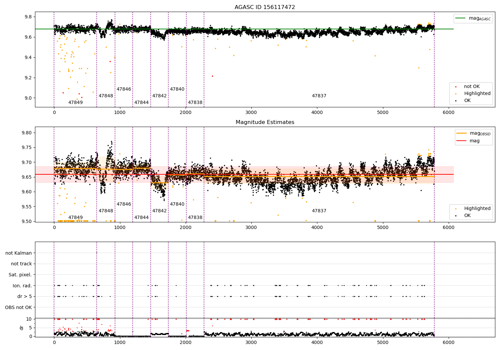Click obsid label 47848 in Magnitude Estimates plot
This screenshot has width=500, height=350.
coord(106,211)
